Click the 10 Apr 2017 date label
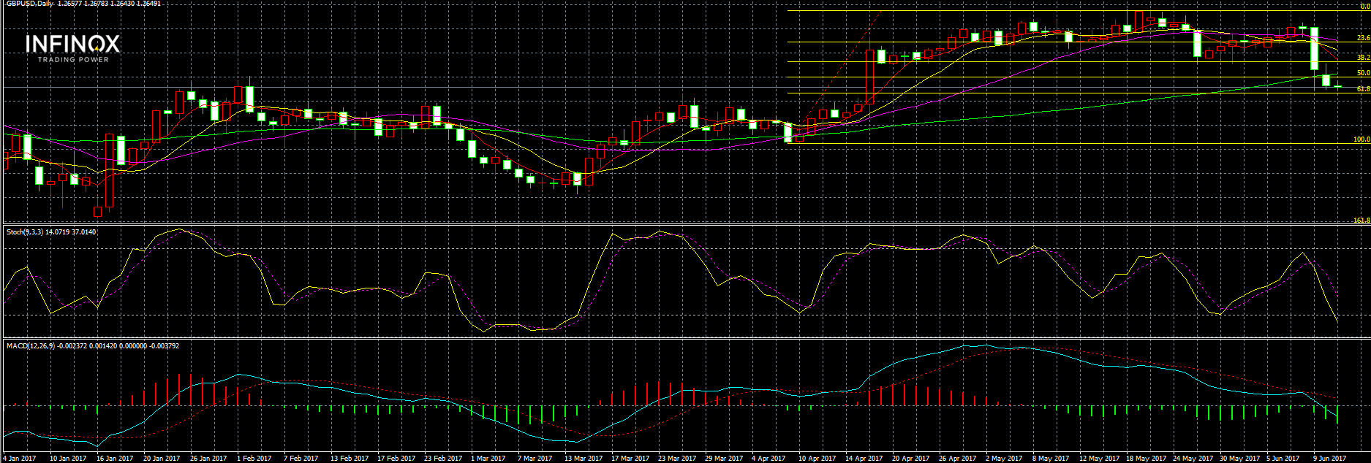The image size is (1371, 463). (817, 459)
